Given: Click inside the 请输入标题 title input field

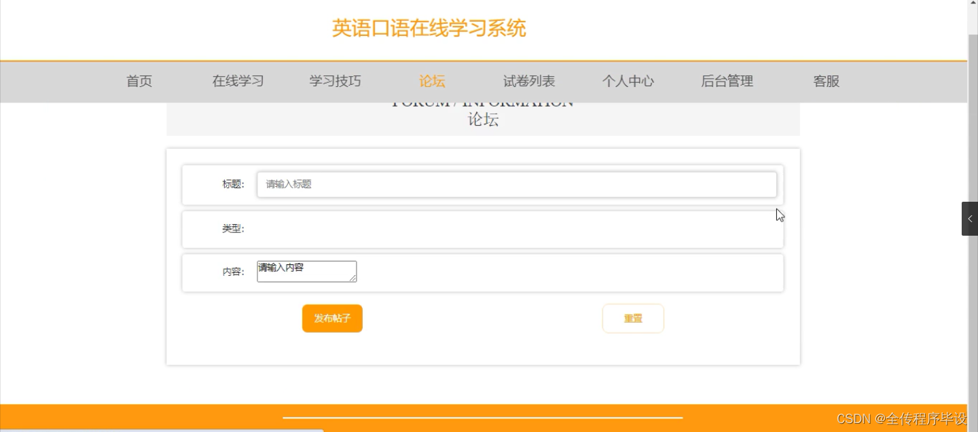Looking at the screenshot, I should click(x=516, y=184).
